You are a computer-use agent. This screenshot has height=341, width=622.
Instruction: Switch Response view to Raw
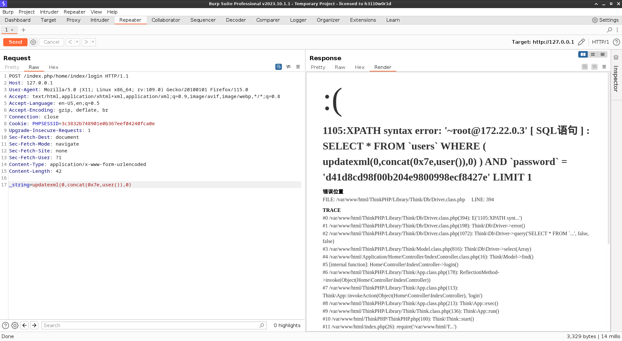coord(340,67)
